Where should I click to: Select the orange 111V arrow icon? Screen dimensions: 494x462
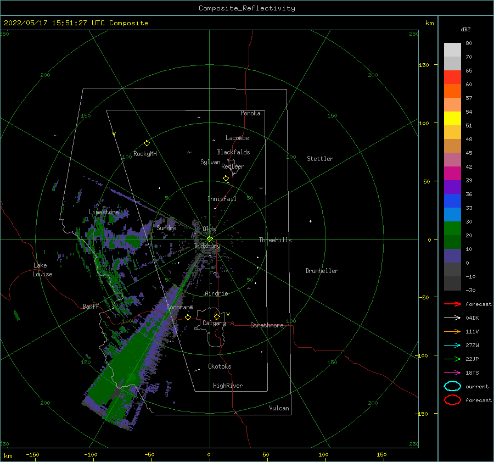pyautogui.click(x=452, y=331)
